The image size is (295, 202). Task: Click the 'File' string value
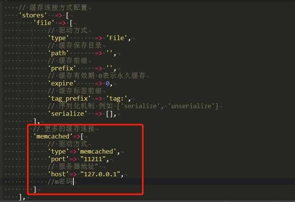[x=117, y=38]
